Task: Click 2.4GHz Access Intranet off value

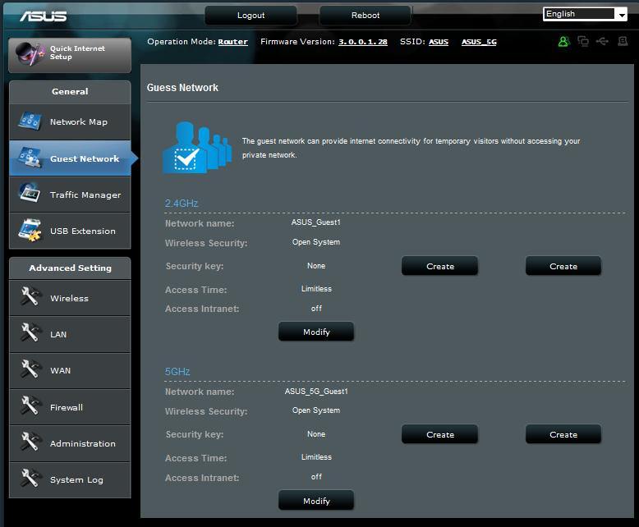Action: [316, 309]
